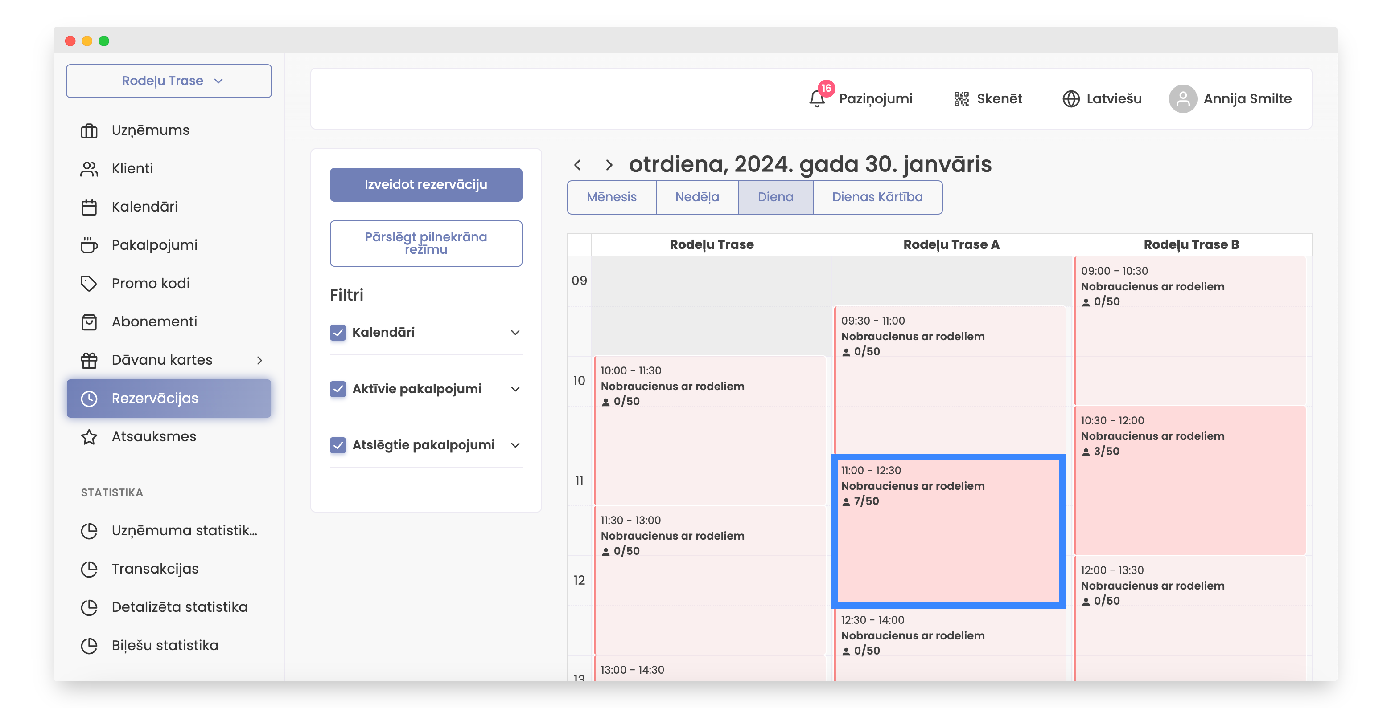
Task: Click Izveidot rezervāciju button
Action: tap(425, 184)
